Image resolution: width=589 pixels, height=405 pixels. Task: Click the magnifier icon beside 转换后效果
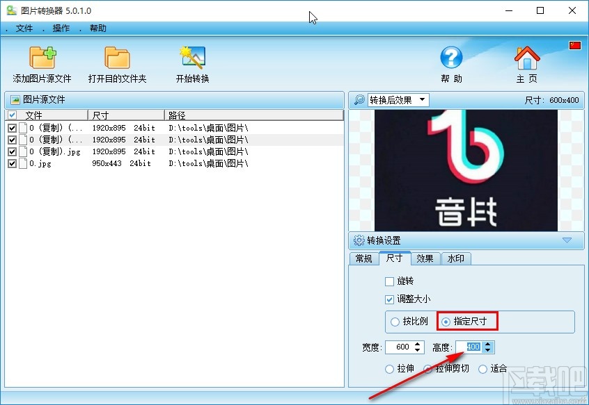[x=359, y=99]
